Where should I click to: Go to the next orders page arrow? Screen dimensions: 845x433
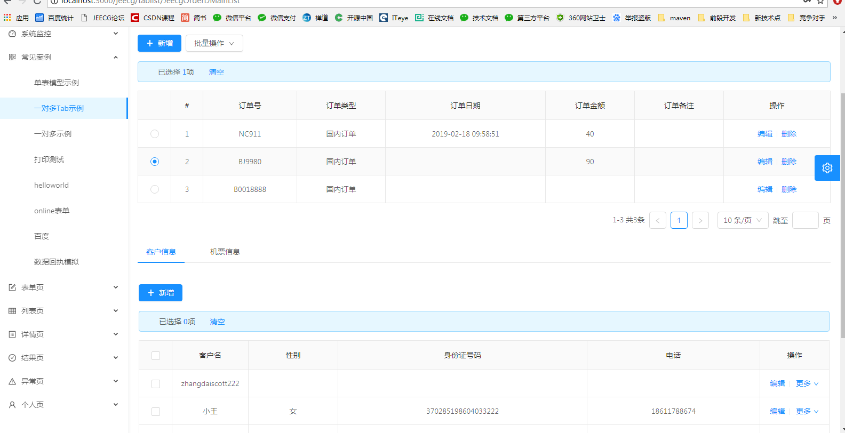click(x=700, y=220)
